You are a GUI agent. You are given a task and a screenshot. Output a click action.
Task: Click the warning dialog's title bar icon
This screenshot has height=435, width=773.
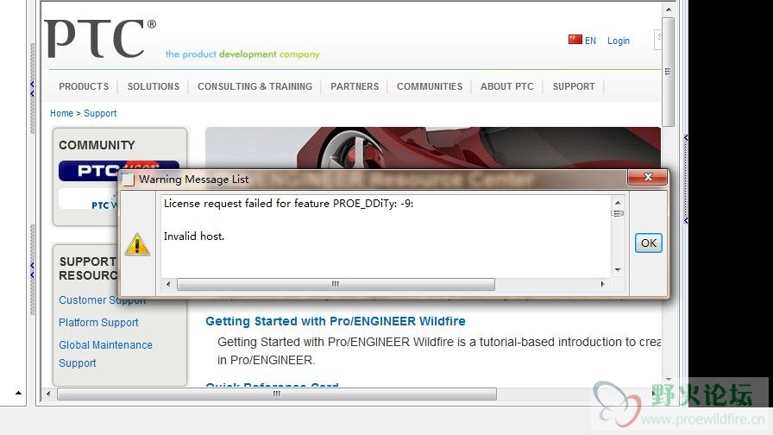tap(129, 180)
